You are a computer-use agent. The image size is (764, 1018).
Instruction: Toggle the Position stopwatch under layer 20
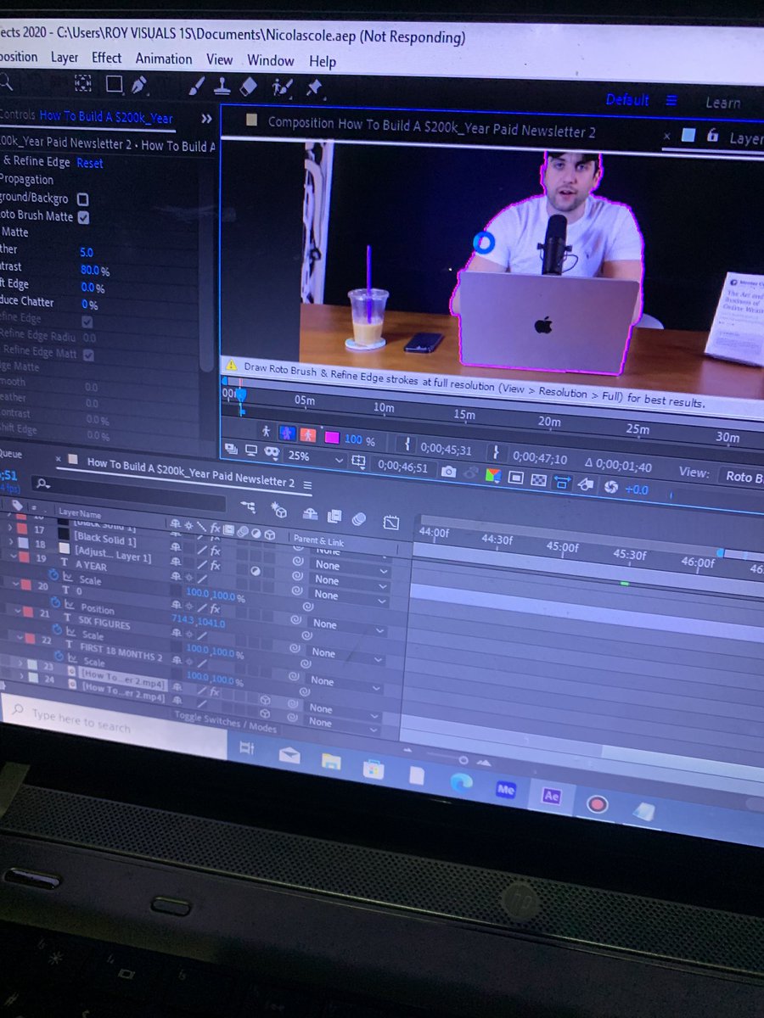coord(54,603)
